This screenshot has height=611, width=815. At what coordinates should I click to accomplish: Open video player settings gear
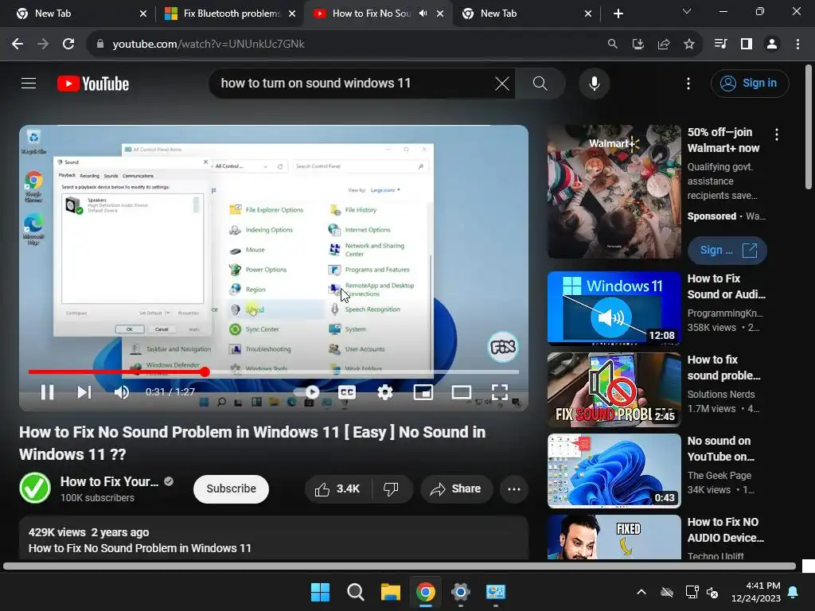coord(384,392)
